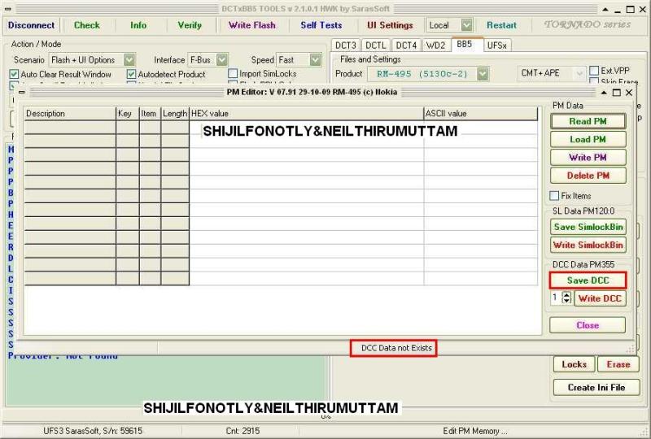This screenshot has height=439, width=651.
Task: Open Self Tests
Action: (x=321, y=25)
